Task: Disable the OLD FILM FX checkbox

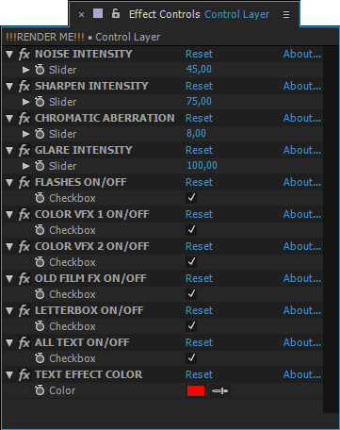Action: 191,294
